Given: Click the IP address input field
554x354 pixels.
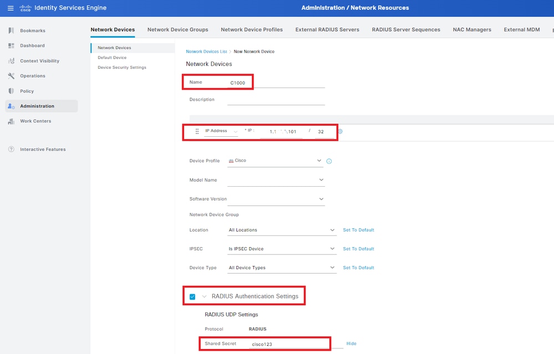Looking at the screenshot, I should tap(282, 132).
